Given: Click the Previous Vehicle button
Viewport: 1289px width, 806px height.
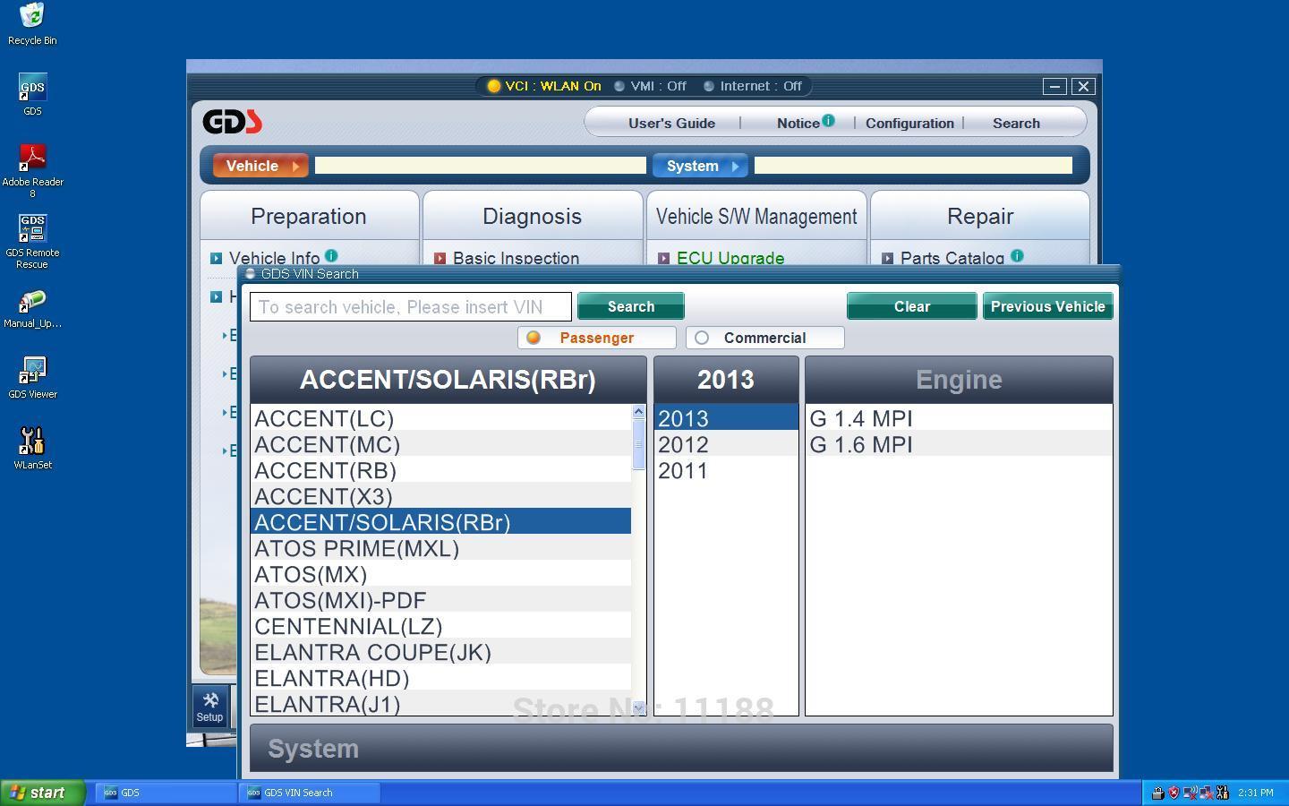Looking at the screenshot, I should click(1048, 306).
